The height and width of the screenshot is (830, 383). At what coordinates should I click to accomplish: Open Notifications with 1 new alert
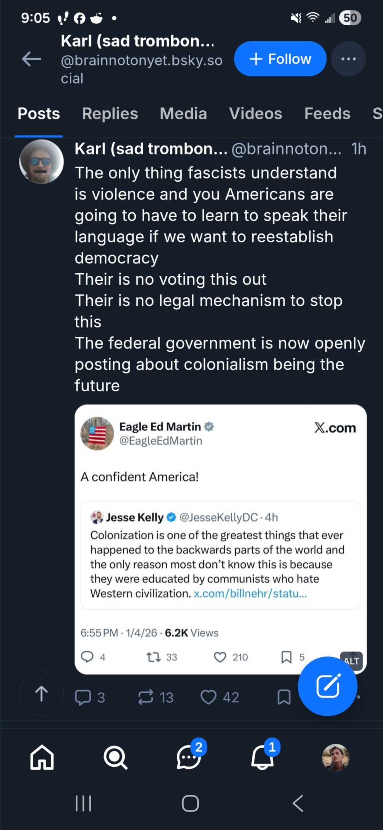pos(262,757)
